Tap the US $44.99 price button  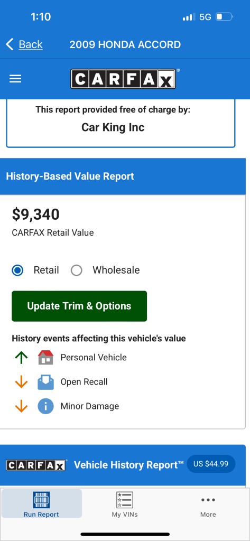[211, 464]
